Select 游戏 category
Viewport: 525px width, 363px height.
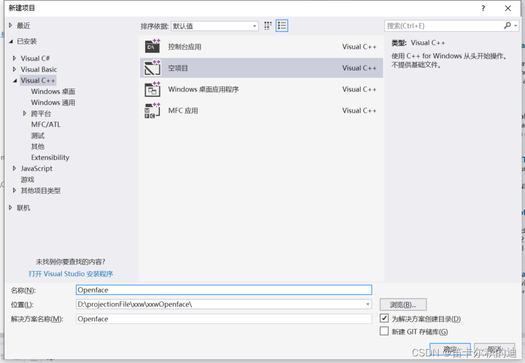[27, 179]
